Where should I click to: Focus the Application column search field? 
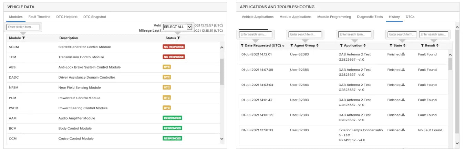pos(354,34)
